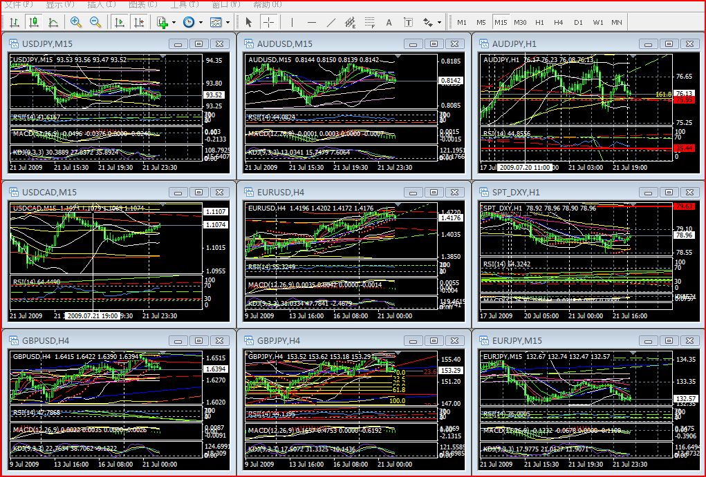The width and height of the screenshot is (706, 477).
Task: Change timeframe to MN
Action: pos(617,22)
